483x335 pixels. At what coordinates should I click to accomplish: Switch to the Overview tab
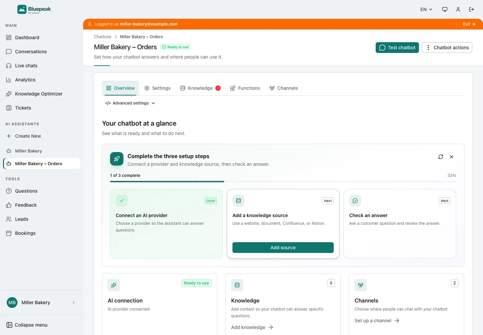[120, 88]
